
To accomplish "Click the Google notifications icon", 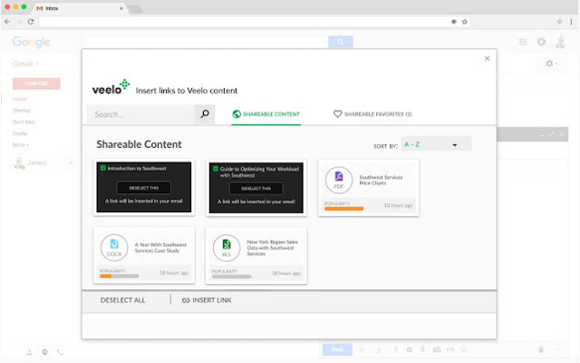I will (541, 42).
